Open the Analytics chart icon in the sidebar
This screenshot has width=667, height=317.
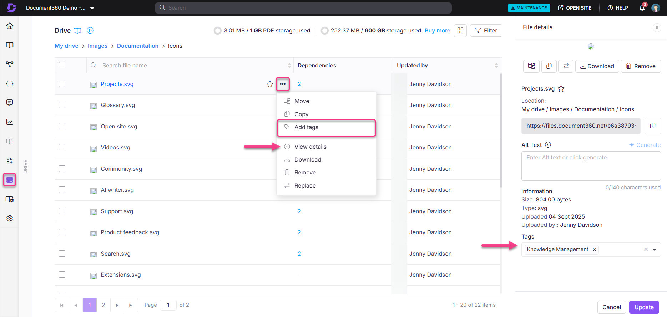(x=10, y=122)
